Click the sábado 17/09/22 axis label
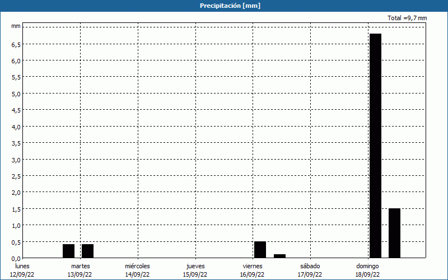Screen dimensions: 448x280 (x=310, y=270)
